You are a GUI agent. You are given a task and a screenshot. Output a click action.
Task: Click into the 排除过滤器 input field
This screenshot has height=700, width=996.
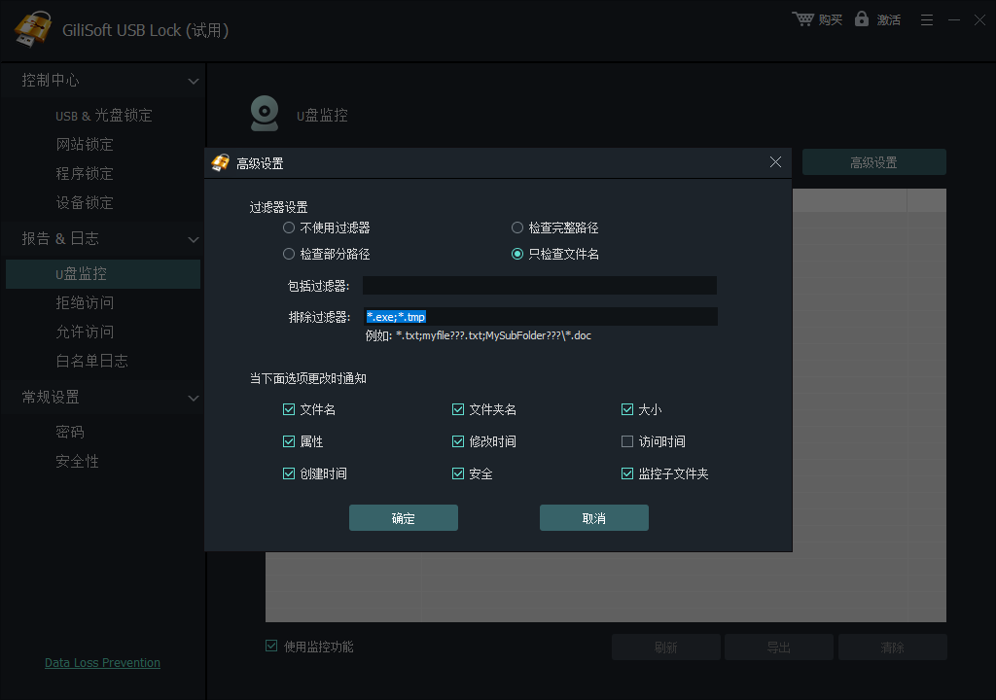[x=541, y=316]
